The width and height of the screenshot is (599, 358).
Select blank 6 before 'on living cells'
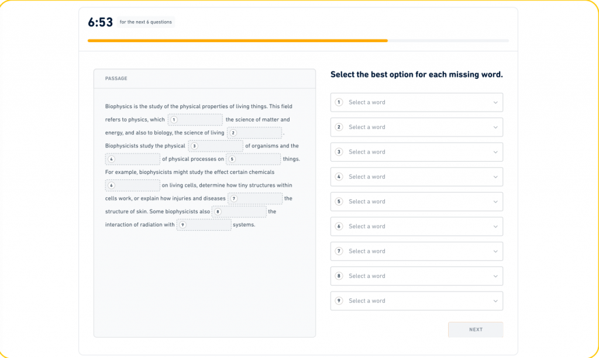point(133,185)
